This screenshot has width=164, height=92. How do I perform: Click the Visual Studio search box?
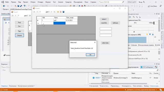[x=111, y=2]
